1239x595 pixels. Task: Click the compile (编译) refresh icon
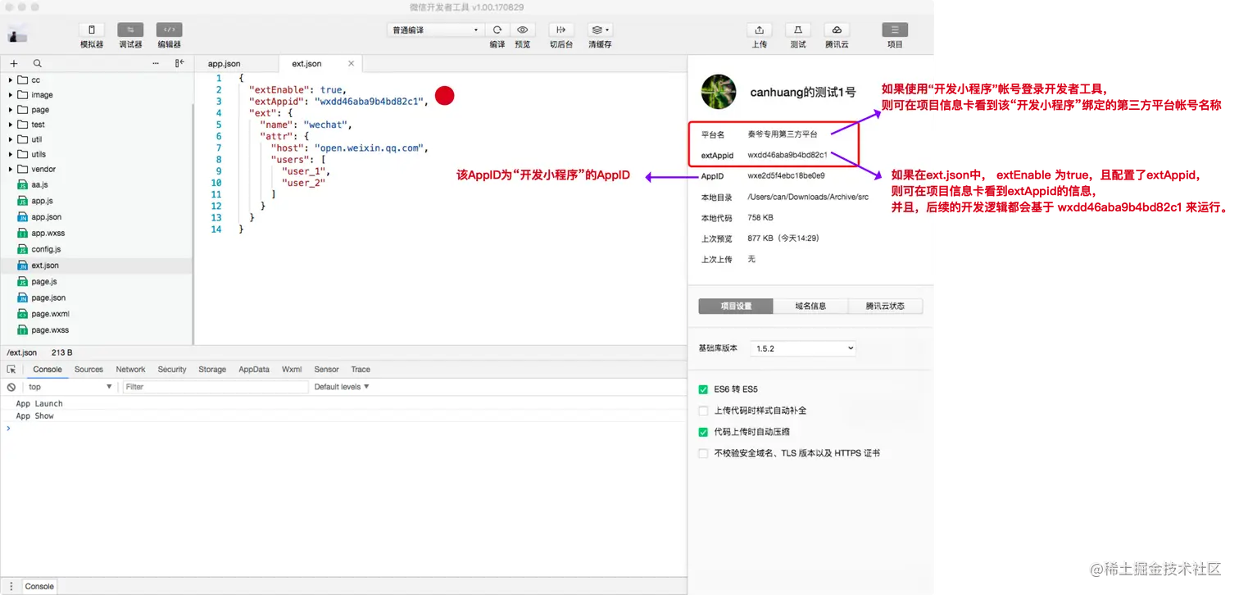pyautogui.click(x=497, y=30)
